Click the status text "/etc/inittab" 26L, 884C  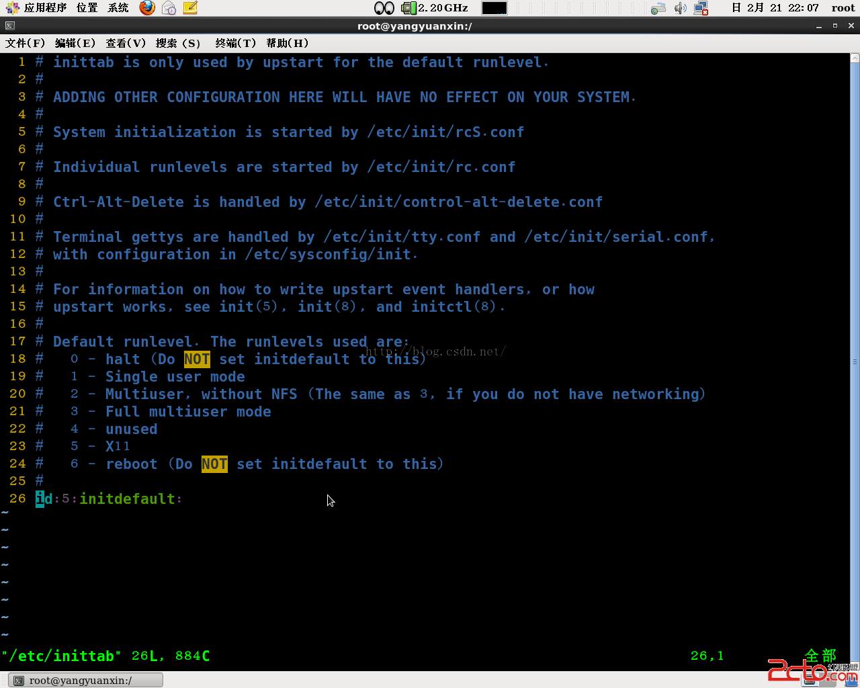pos(105,656)
